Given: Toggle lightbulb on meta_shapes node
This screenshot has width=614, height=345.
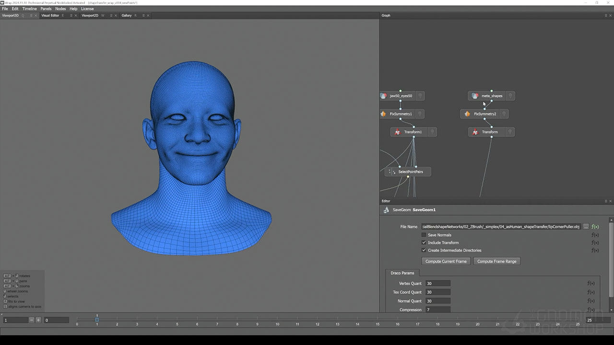Looking at the screenshot, I should click(510, 96).
